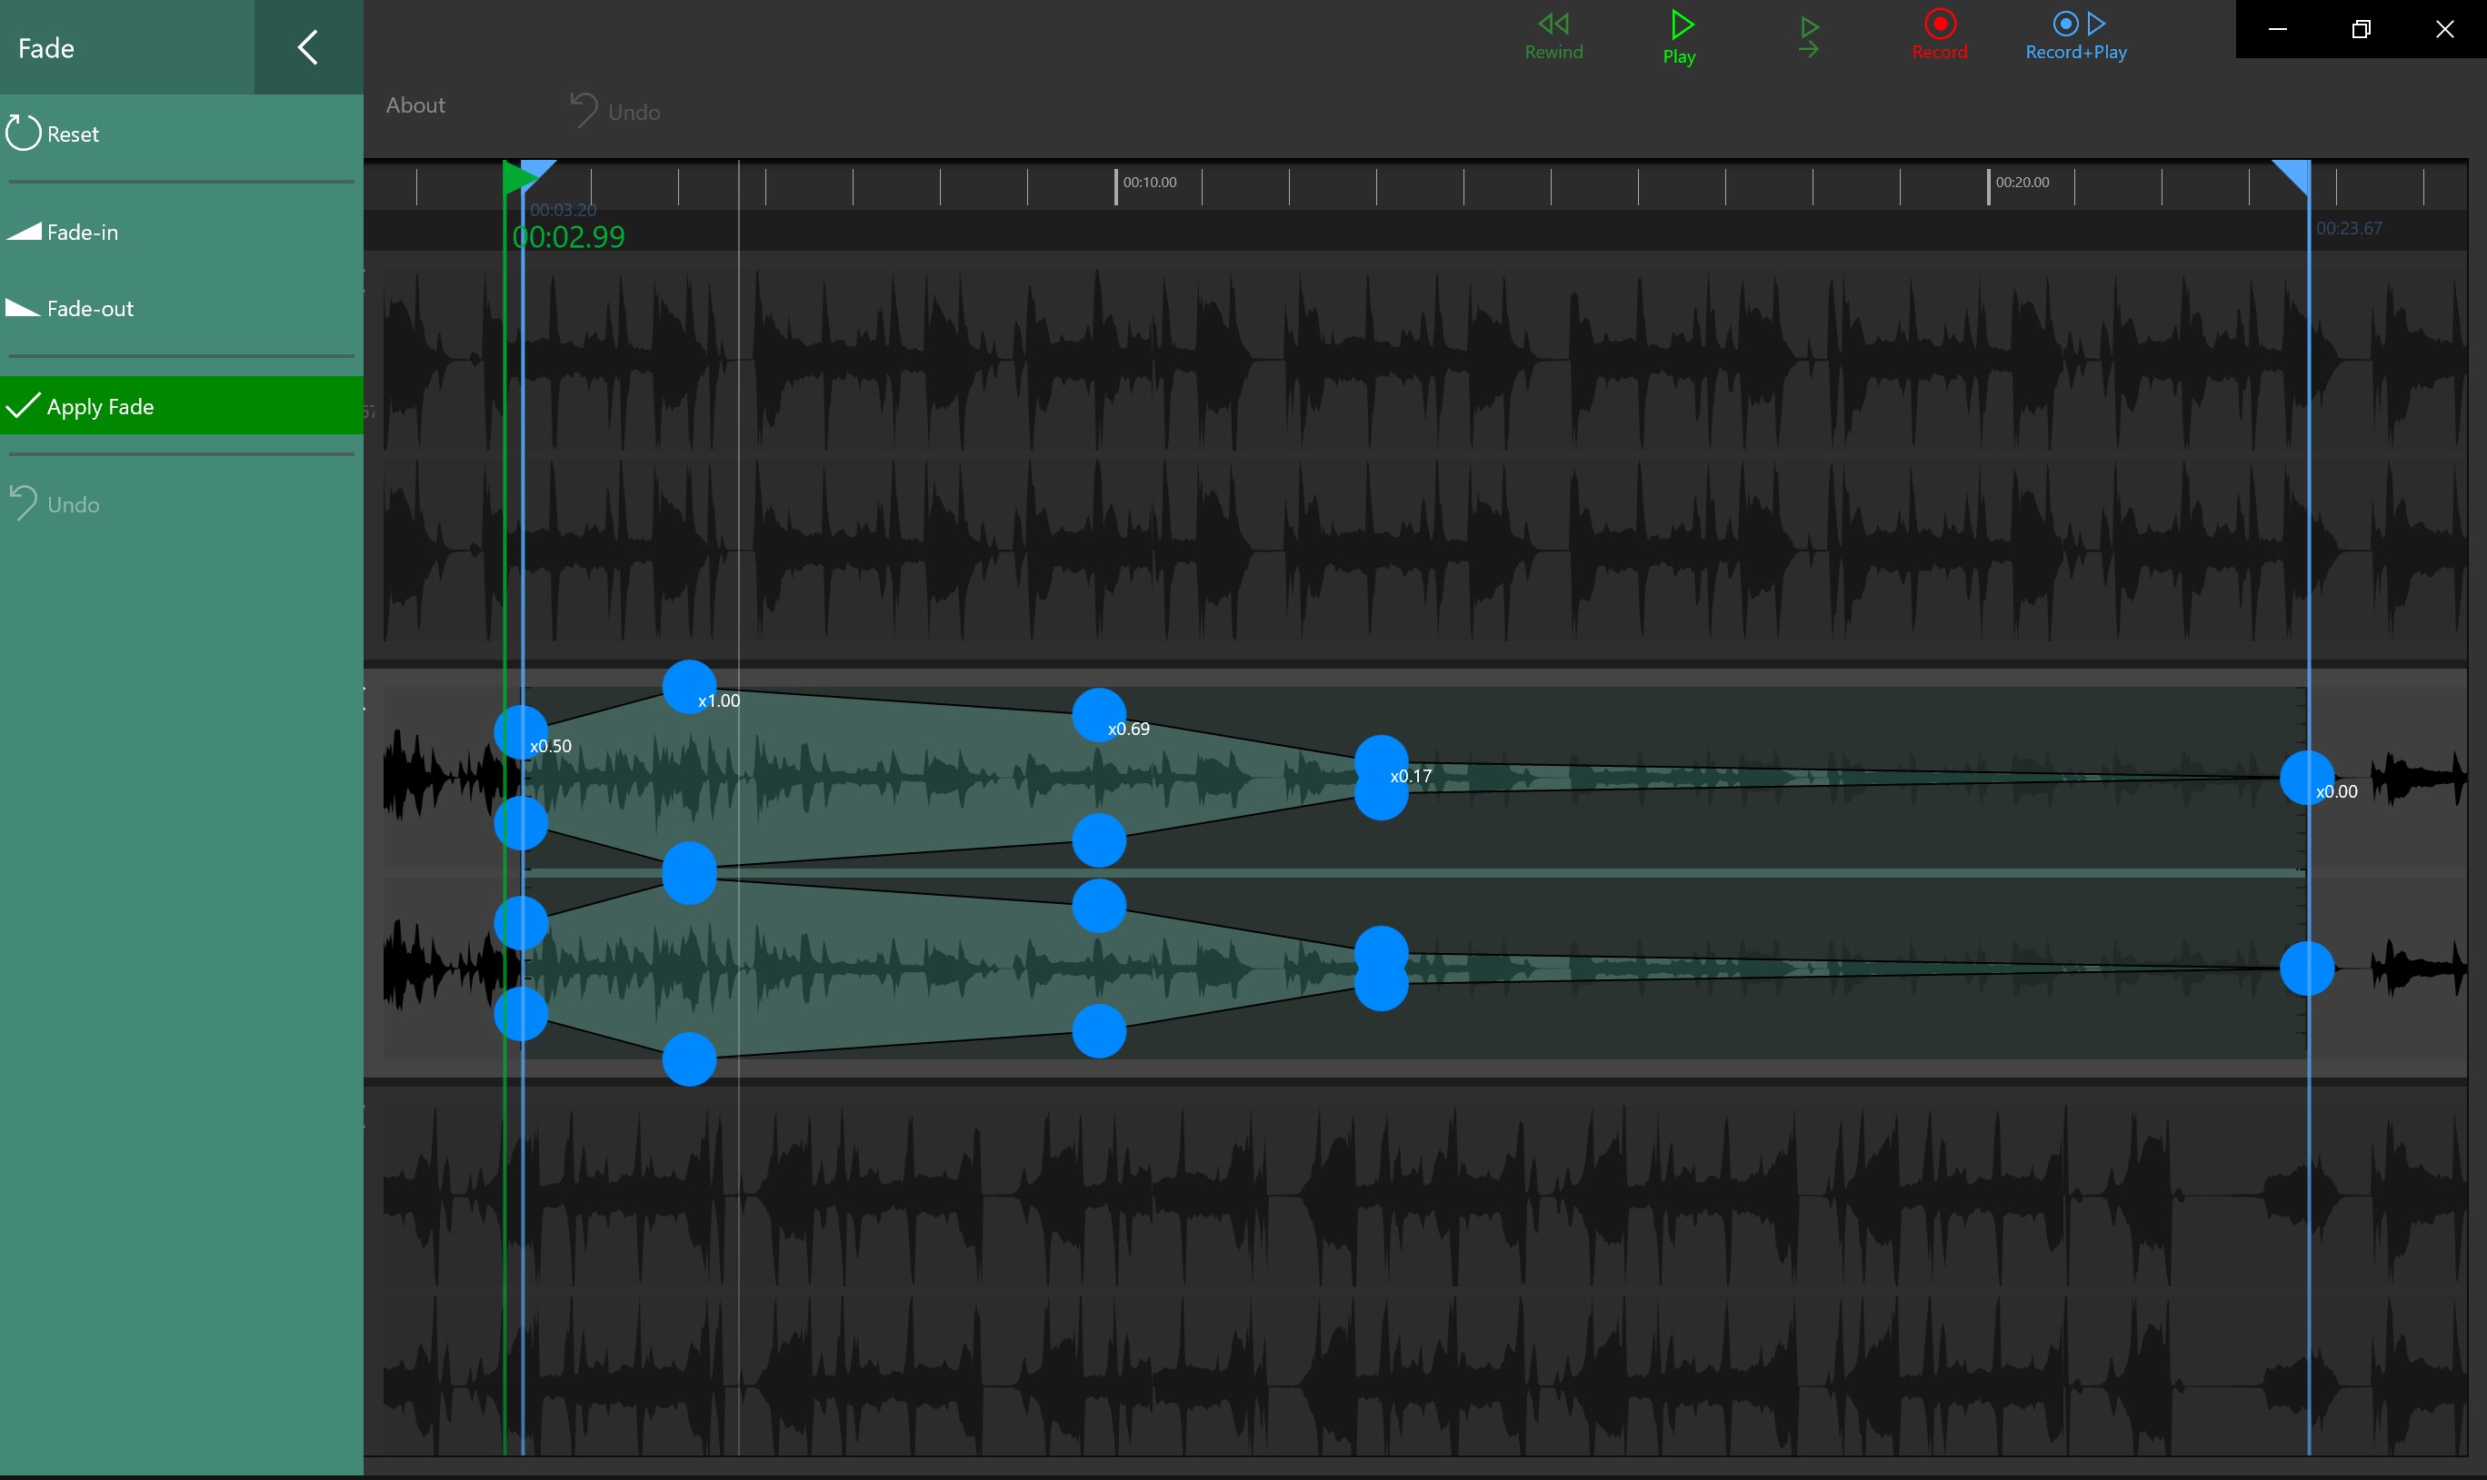Select the Fade-out option

point(89,307)
